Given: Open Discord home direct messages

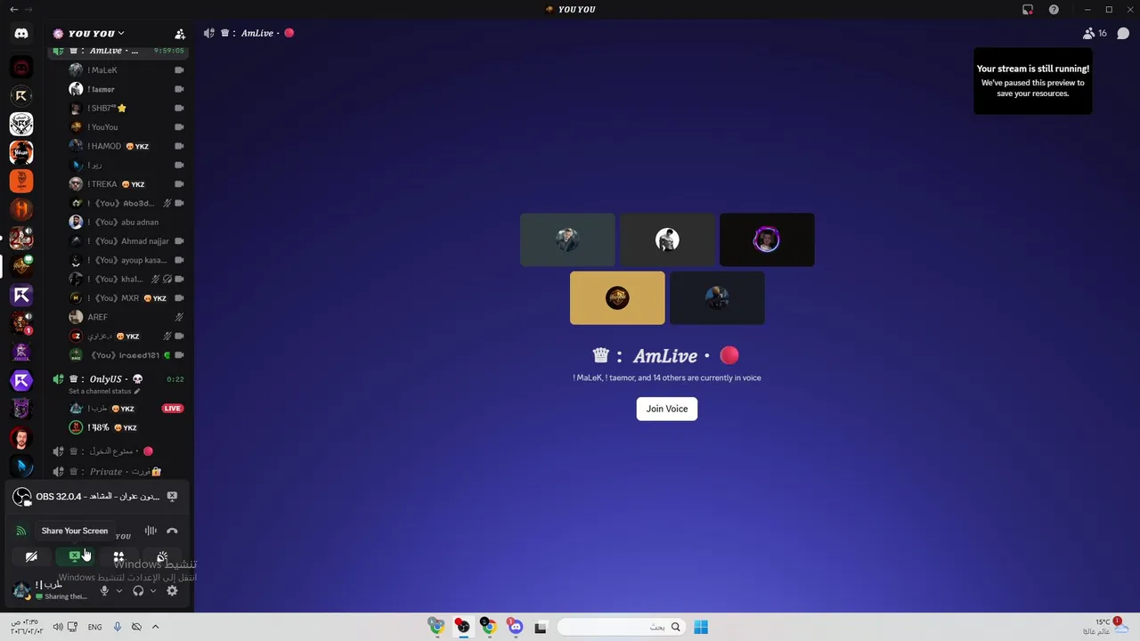Looking at the screenshot, I should coord(21,34).
